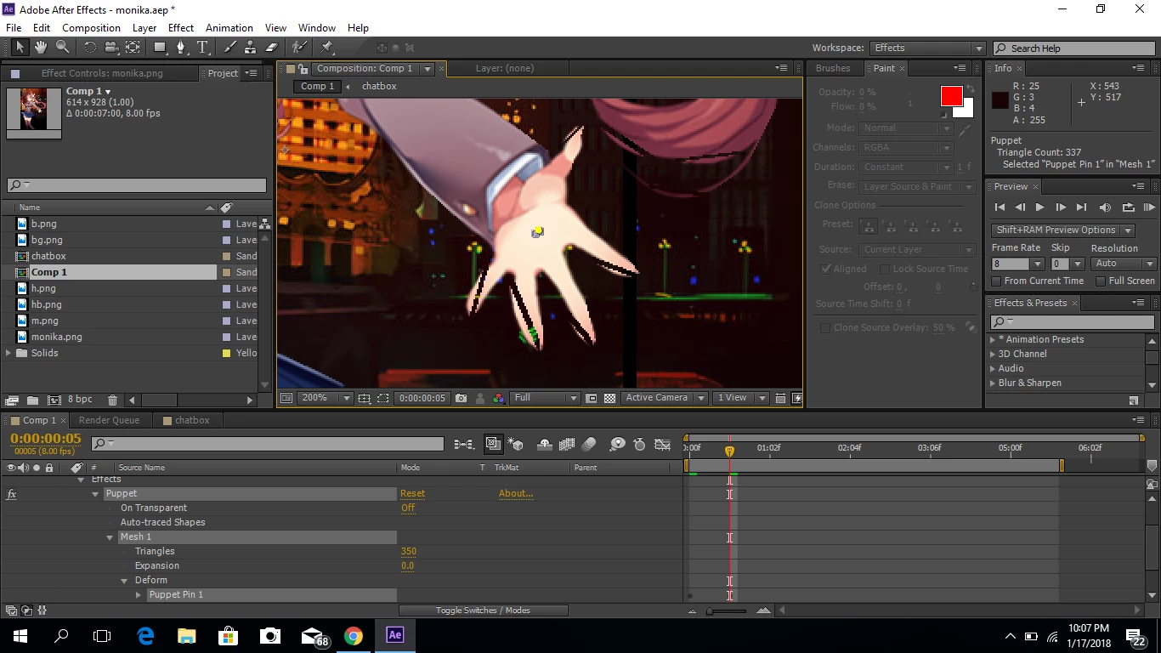
Task: Take a snapshot with camera icon
Action: [x=461, y=398]
